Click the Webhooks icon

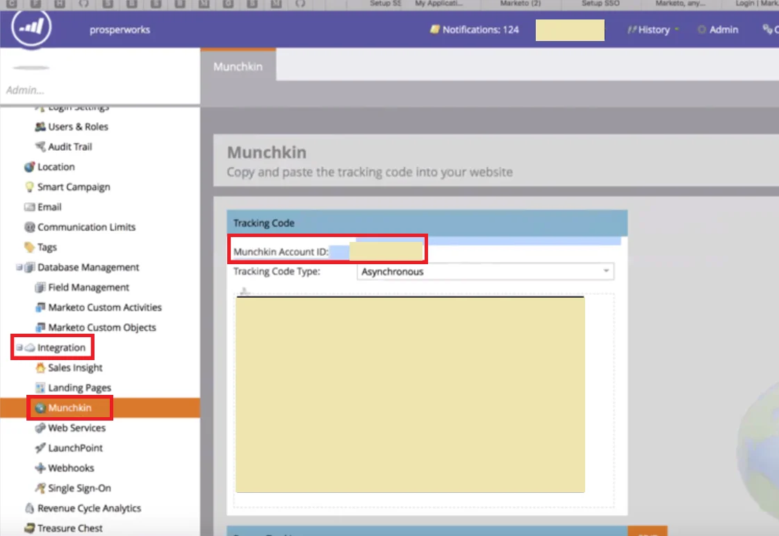[x=40, y=468]
